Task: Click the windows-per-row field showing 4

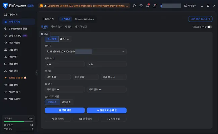Action: (114, 77)
